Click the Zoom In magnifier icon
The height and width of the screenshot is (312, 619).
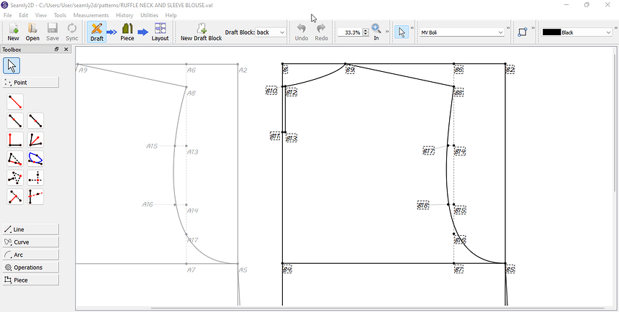coord(376,32)
